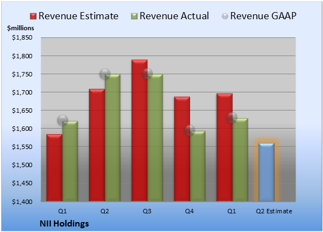The image size is (323, 232).
Task: Click the '$1,550' y-axis value
Action: (x=22, y=147)
